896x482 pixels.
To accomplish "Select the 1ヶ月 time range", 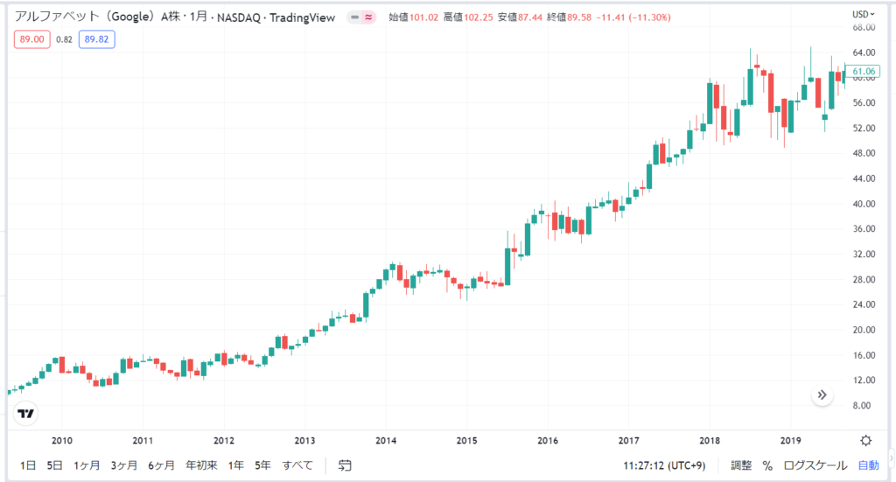I will (87, 465).
